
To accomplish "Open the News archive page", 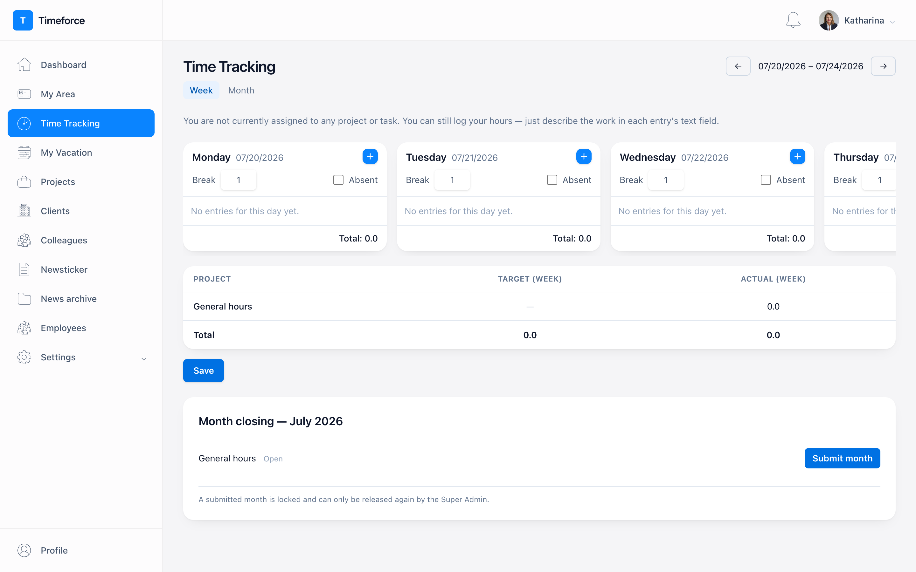I will click(x=81, y=299).
